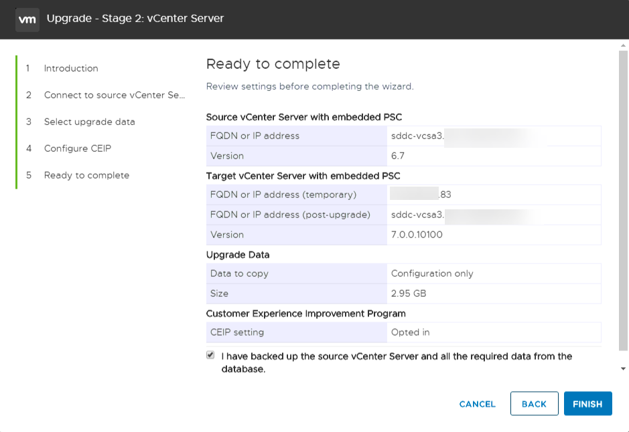Select step 5 Ready to complete

point(86,175)
